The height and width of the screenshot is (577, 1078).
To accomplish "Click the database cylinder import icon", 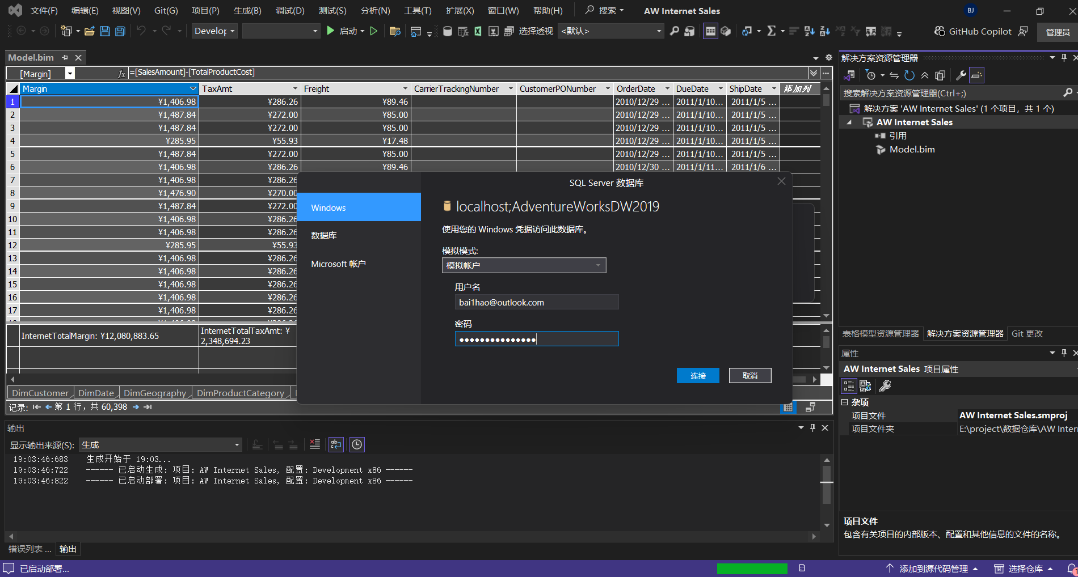I will 448,31.
